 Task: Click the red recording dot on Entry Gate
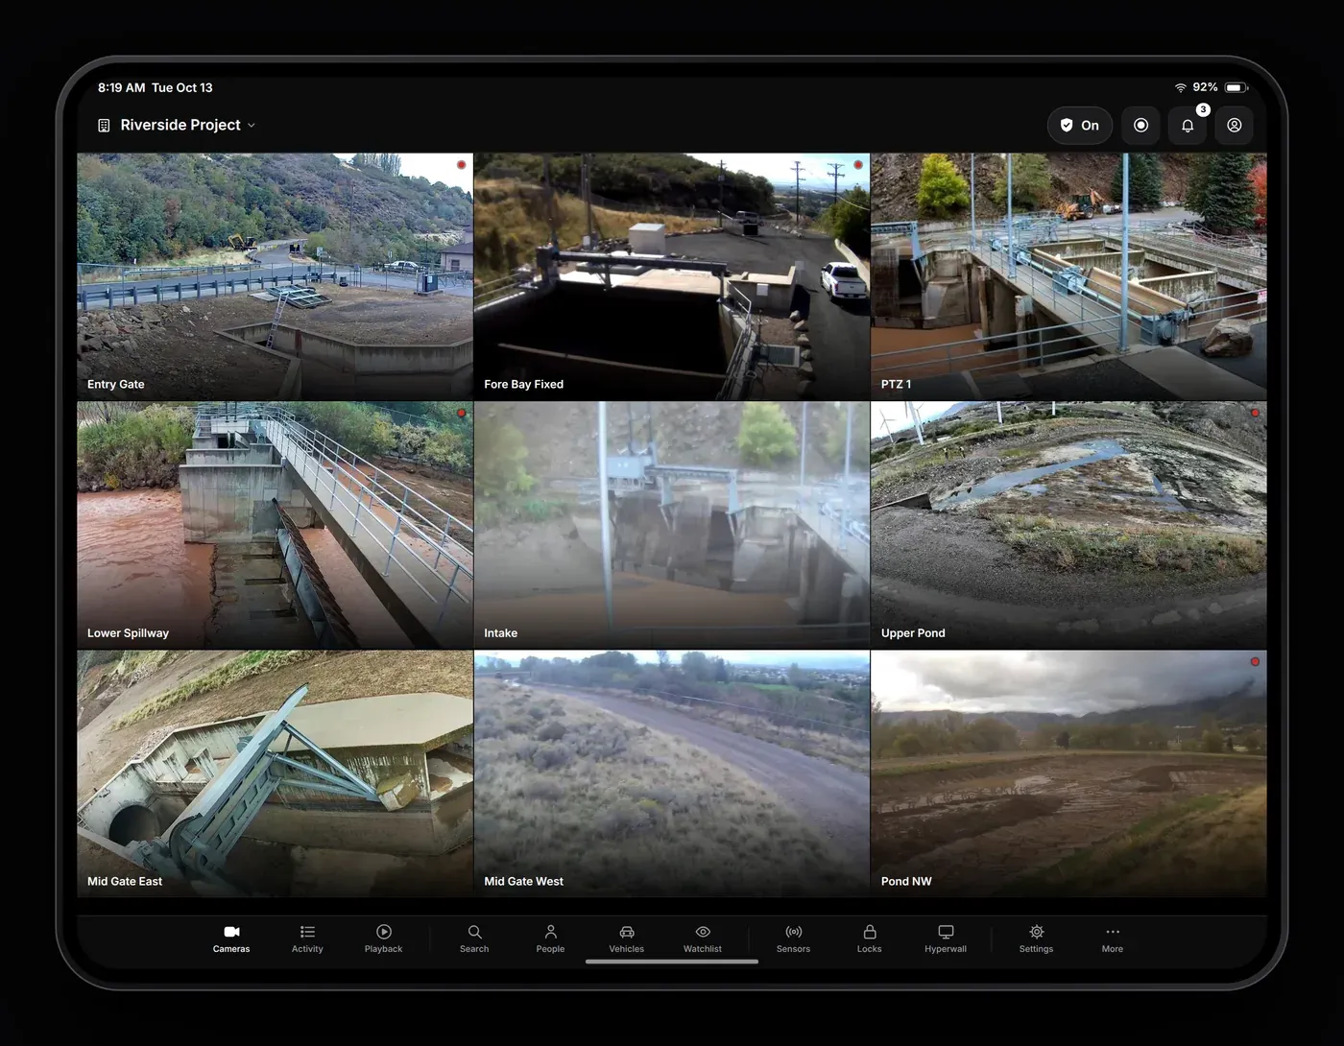[x=461, y=165]
